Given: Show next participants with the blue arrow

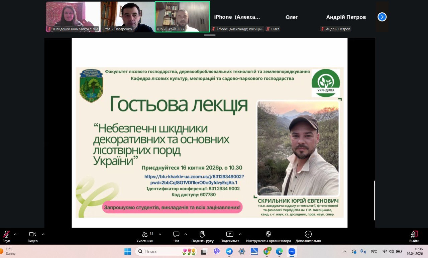Looking at the screenshot, I should pos(382,17).
